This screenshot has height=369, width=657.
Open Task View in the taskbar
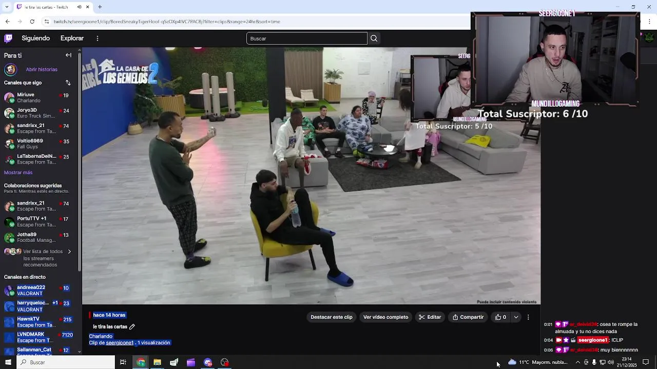point(123,362)
